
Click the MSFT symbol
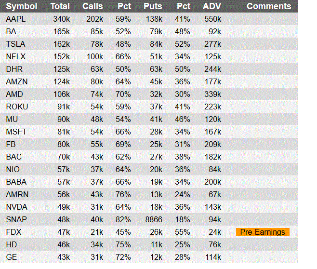[16, 132]
